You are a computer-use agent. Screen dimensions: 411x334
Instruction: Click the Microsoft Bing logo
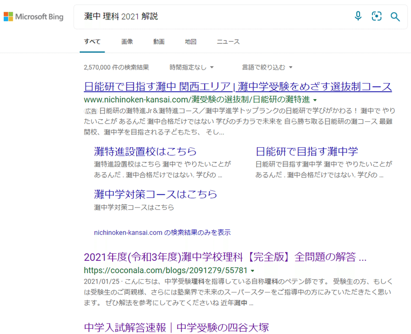point(33,17)
